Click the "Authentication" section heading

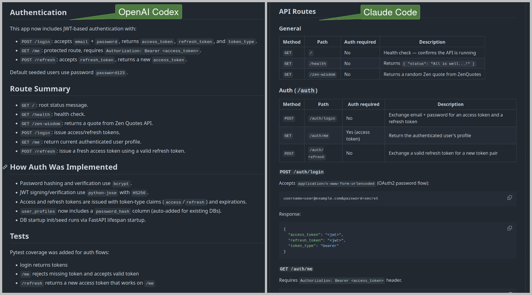pos(38,12)
